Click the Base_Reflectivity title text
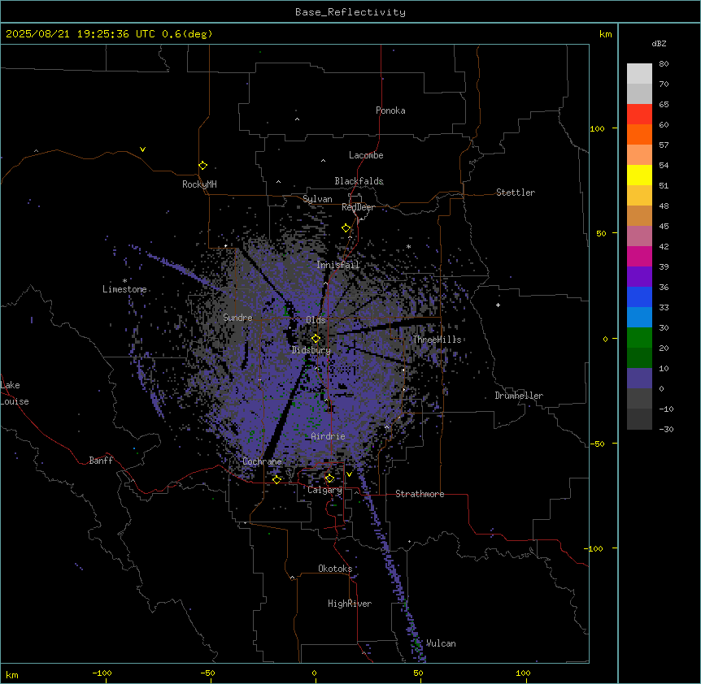This screenshot has width=701, height=684. pyautogui.click(x=350, y=12)
